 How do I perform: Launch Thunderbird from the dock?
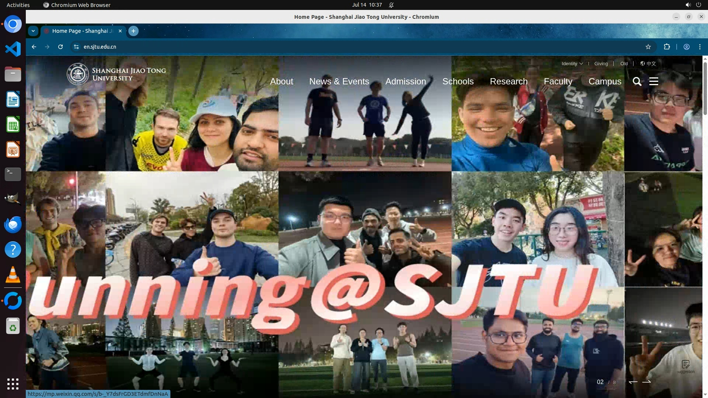[x=13, y=224]
